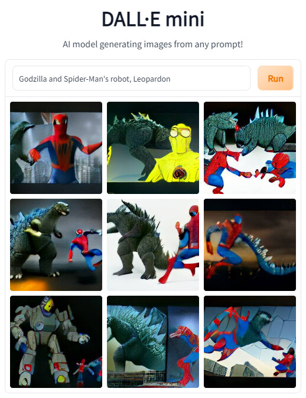Click the orange Run button
The height and width of the screenshot is (398, 306).
275,78
